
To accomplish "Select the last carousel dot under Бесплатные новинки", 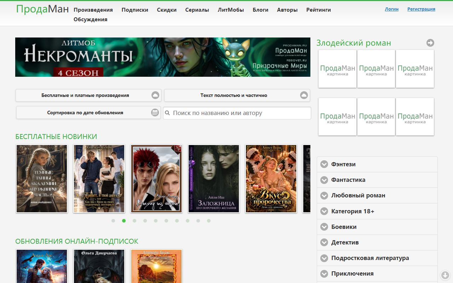I will (x=209, y=221).
